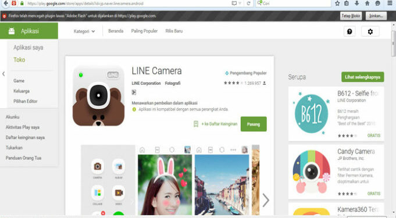
Task: Open the Firefox hamburger menu
Action: (x=390, y=3)
